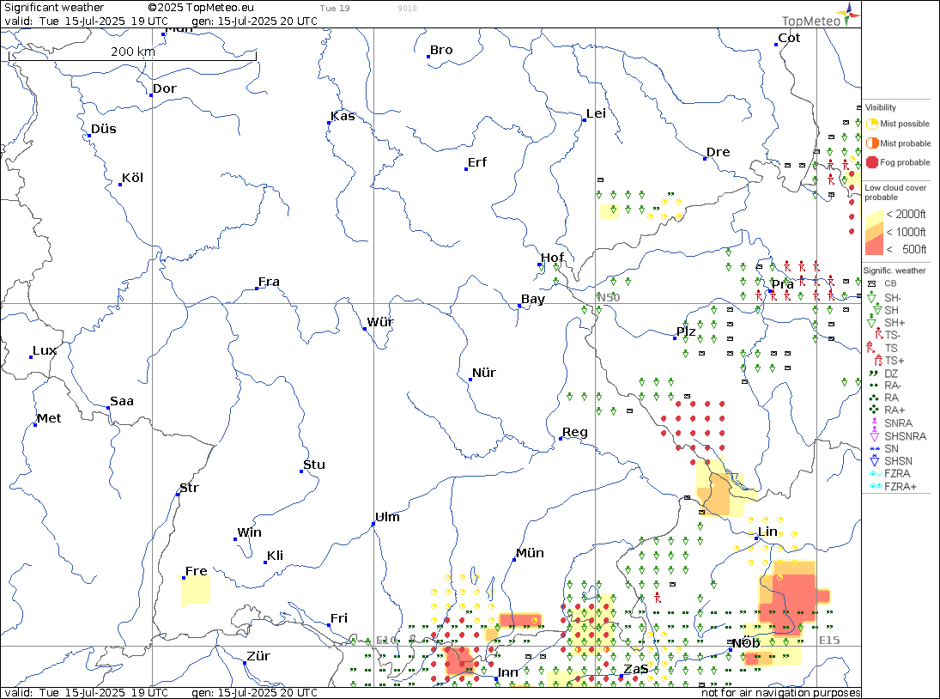Click the N50 latitude grid label
940x699 pixels.
(608, 297)
